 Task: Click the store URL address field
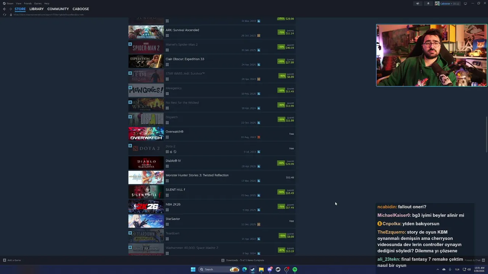48,14
